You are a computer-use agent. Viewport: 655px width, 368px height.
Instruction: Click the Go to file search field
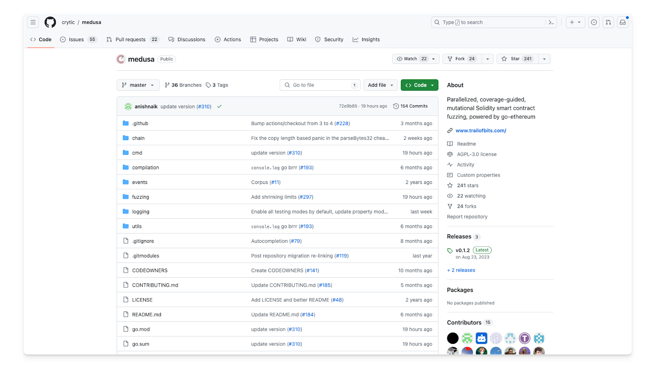pos(320,85)
